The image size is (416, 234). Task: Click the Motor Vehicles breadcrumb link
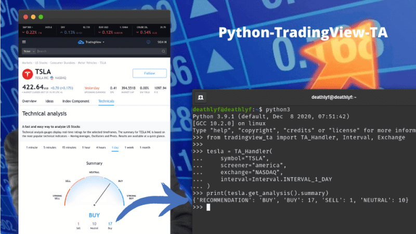click(87, 63)
